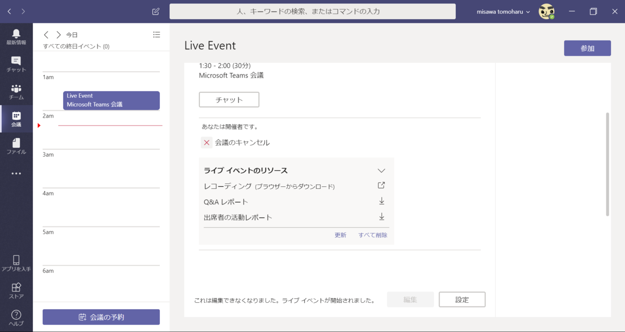Click the レコーディング row text
The width and height of the screenshot is (625, 332).
(269, 186)
